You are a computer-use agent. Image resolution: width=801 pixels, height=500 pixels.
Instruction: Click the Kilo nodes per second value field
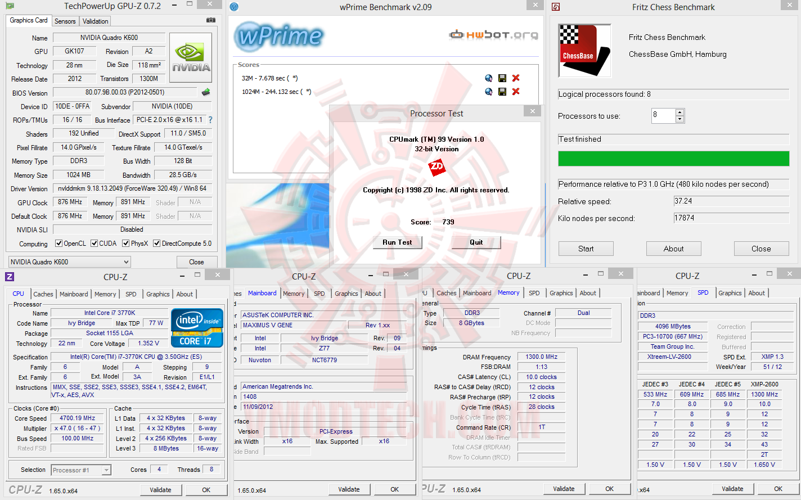point(731,218)
